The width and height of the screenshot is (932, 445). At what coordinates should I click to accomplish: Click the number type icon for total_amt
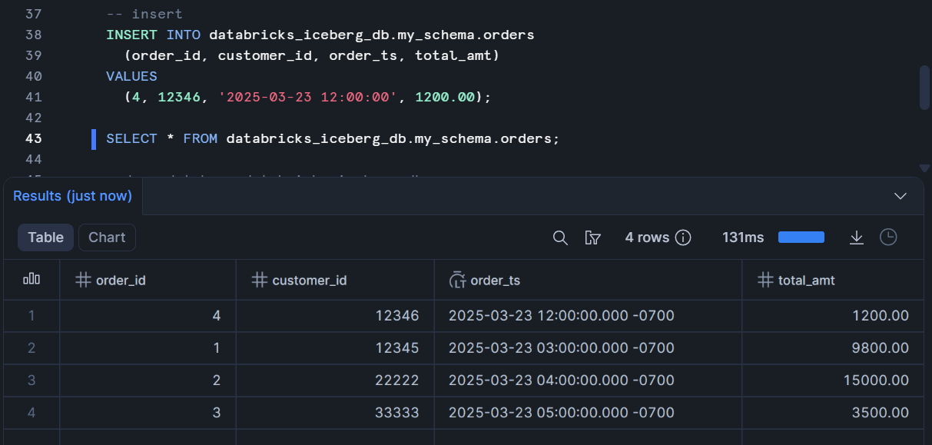coord(765,281)
